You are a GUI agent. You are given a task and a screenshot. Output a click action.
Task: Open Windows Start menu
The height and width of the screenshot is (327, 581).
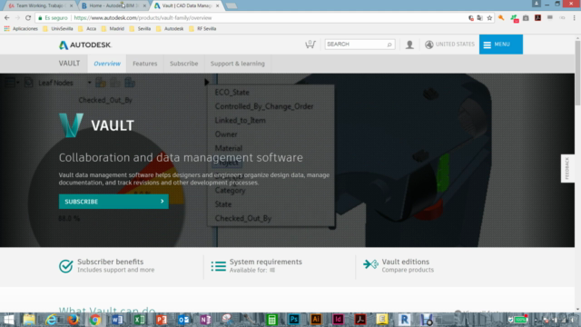[x=9, y=320]
